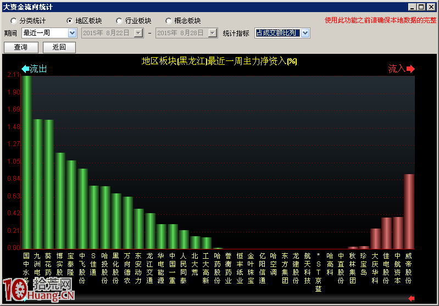Viewport: 439px width, 306px height.
Task: Select the 葵花药业 bar
Action: pyautogui.click(x=49, y=184)
